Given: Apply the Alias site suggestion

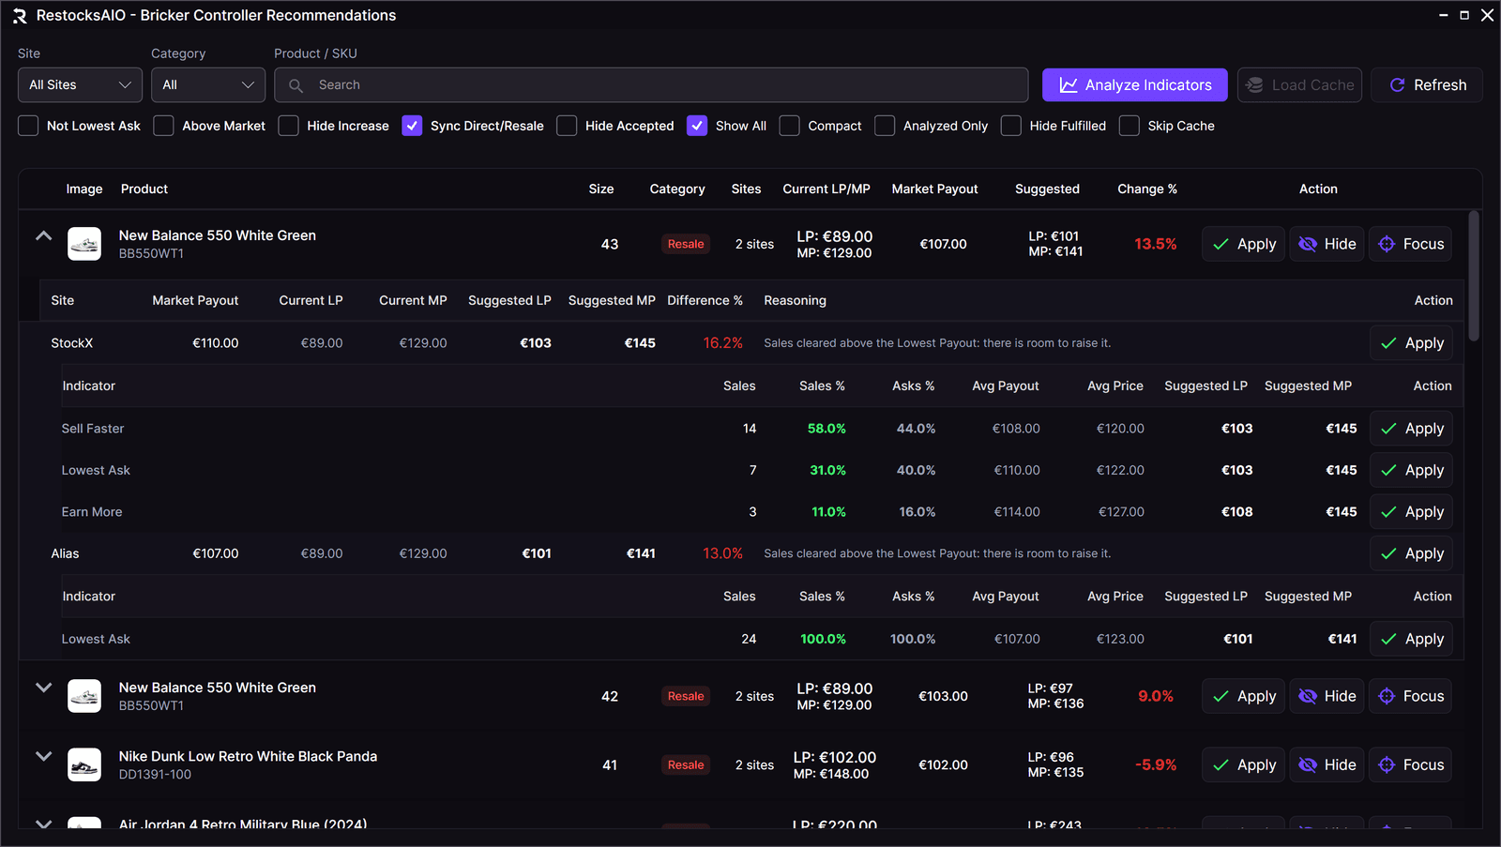Looking at the screenshot, I should (x=1411, y=553).
